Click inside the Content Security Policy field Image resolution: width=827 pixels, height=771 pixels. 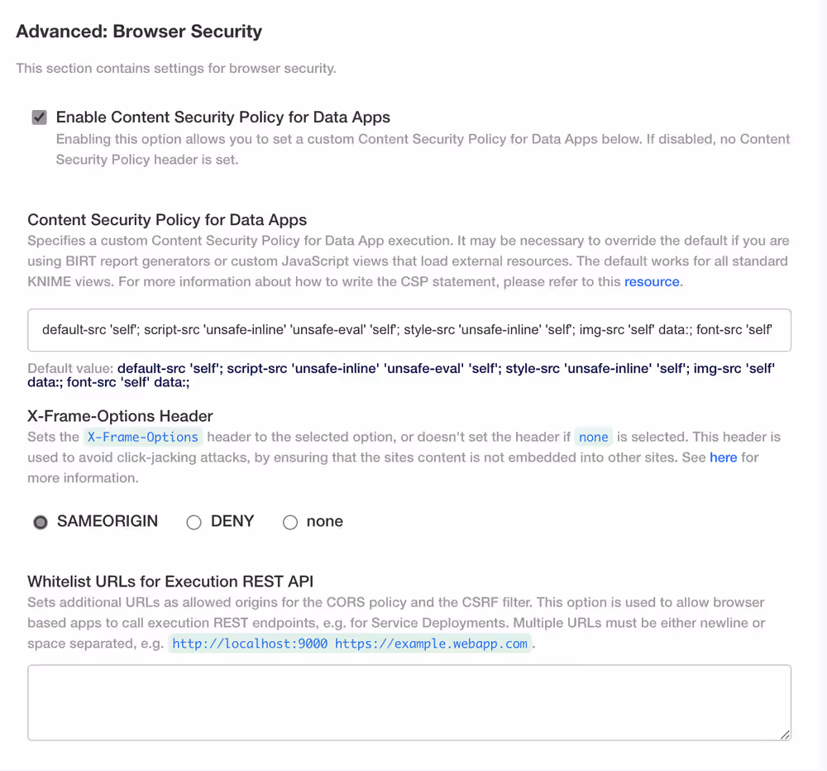pos(409,329)
